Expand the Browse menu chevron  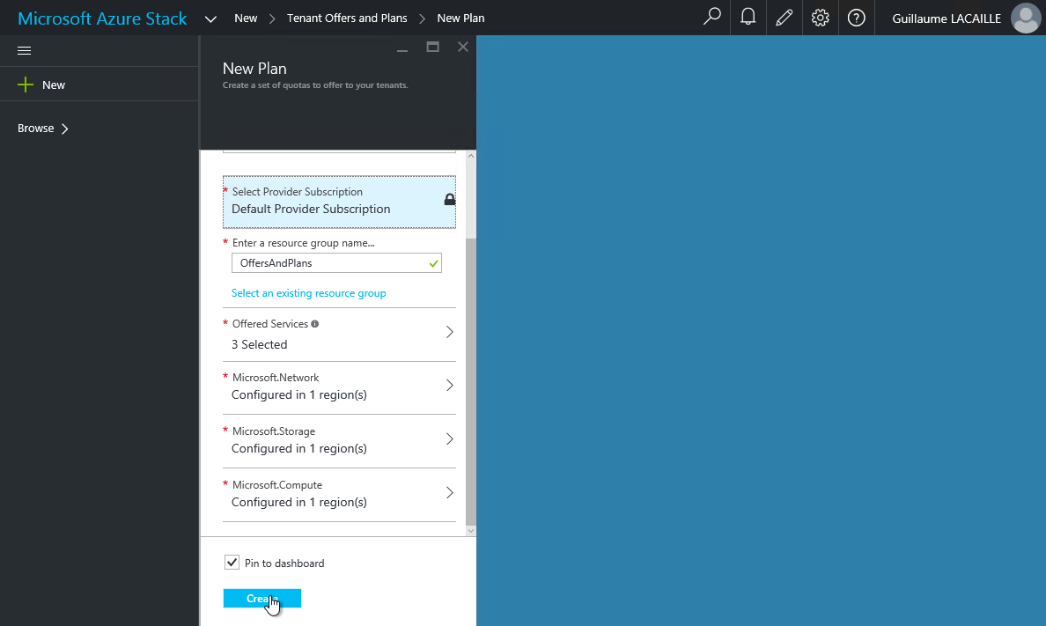click(64, 129)
